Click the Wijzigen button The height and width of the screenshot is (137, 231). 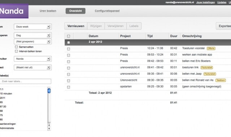96,26
